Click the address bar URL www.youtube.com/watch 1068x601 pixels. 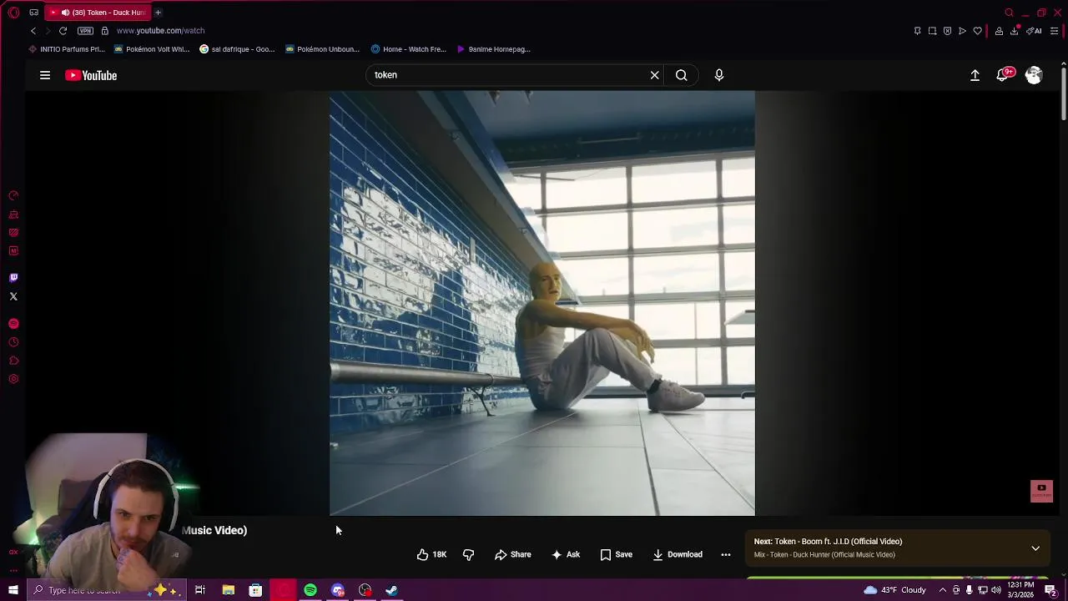click(x=160, y=31)
